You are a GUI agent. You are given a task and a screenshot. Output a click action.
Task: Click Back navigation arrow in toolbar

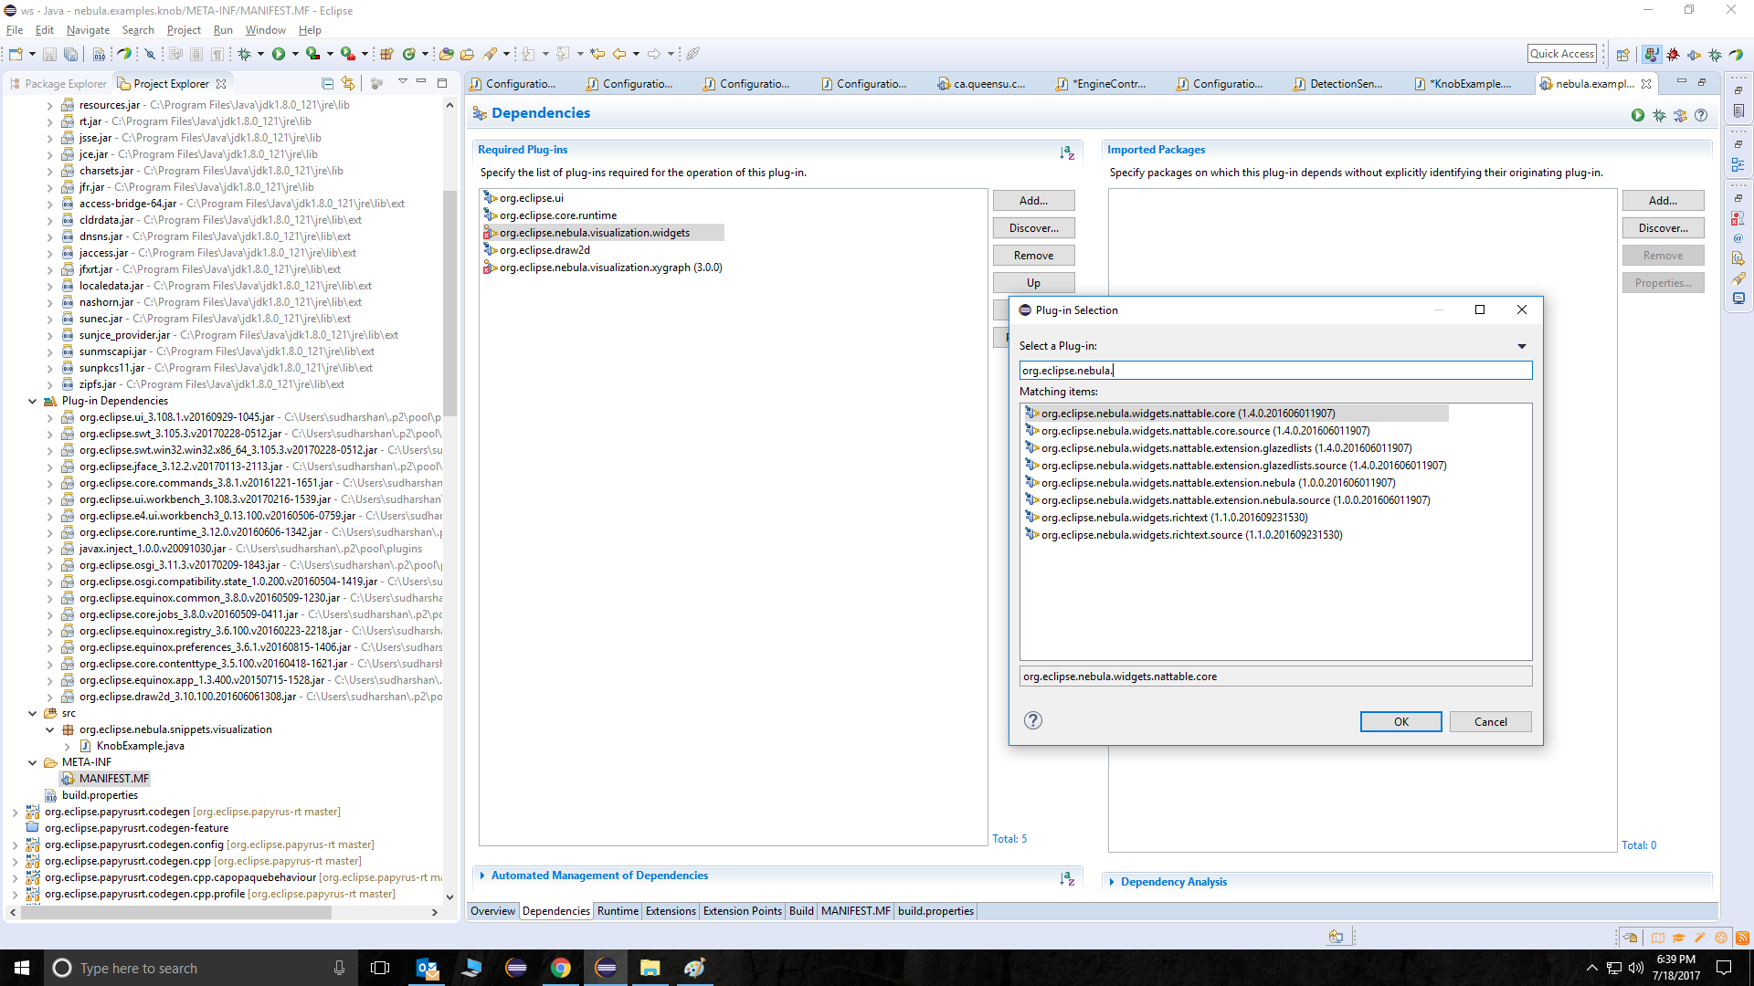click(619, 54)
